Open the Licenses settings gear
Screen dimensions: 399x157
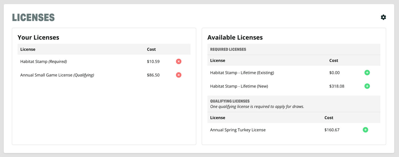coord(383,17)
